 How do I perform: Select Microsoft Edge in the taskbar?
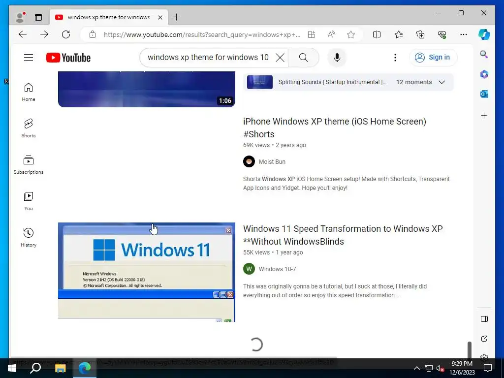click(x=85, y=368)
